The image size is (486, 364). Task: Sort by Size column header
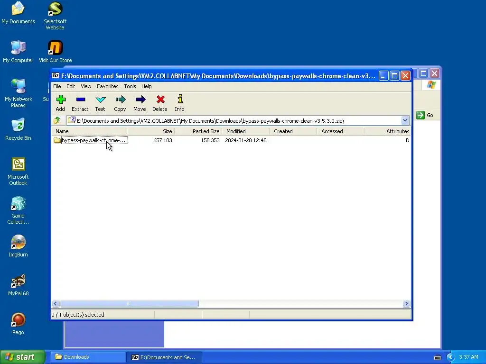pos(150,131)
